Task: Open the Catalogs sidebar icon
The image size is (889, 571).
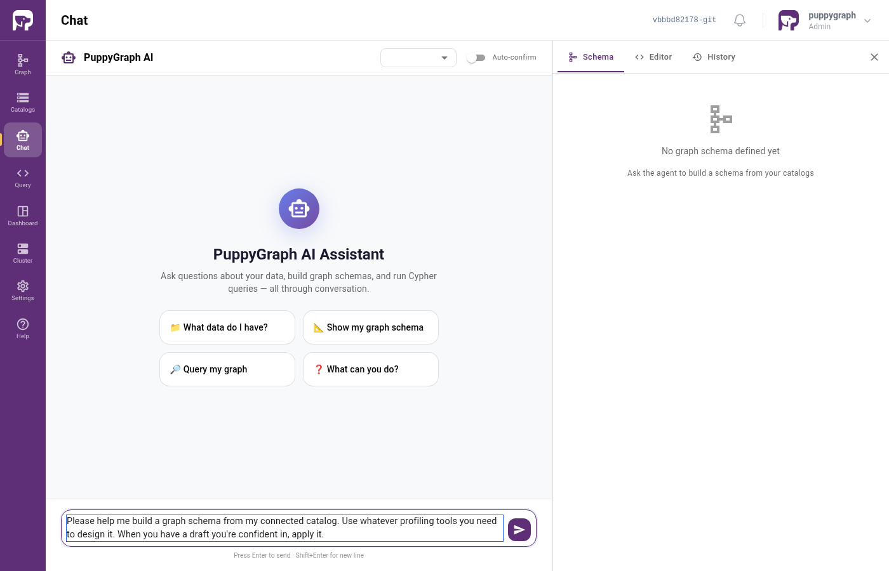Action: [23, 102]
